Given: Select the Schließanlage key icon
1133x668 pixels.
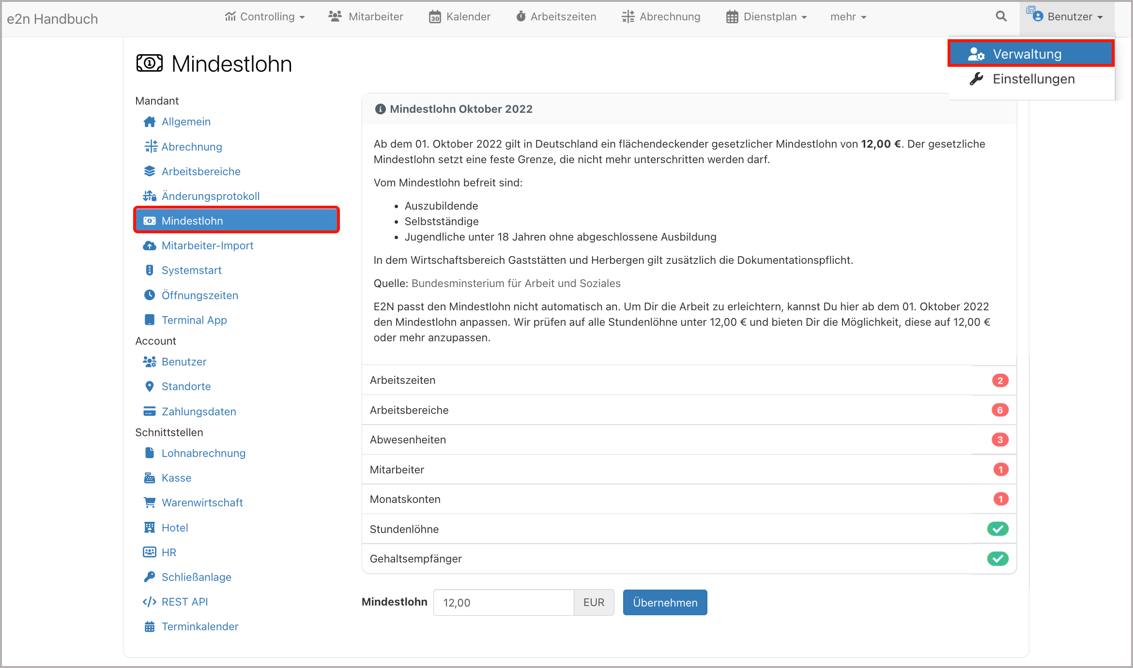Looking at the screenshot, I should 149,577.
